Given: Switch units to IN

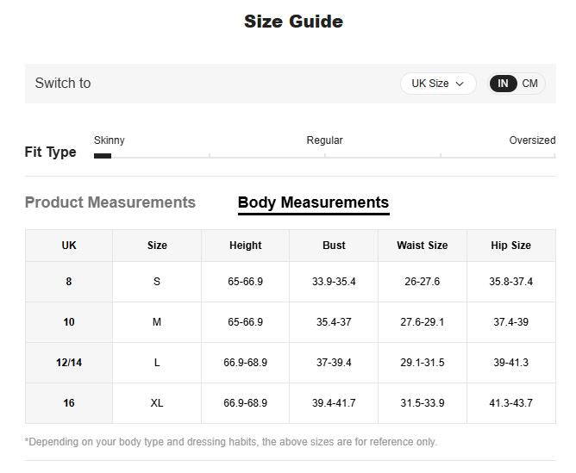Looking at the screenshot, I should (x=503, y=84).
